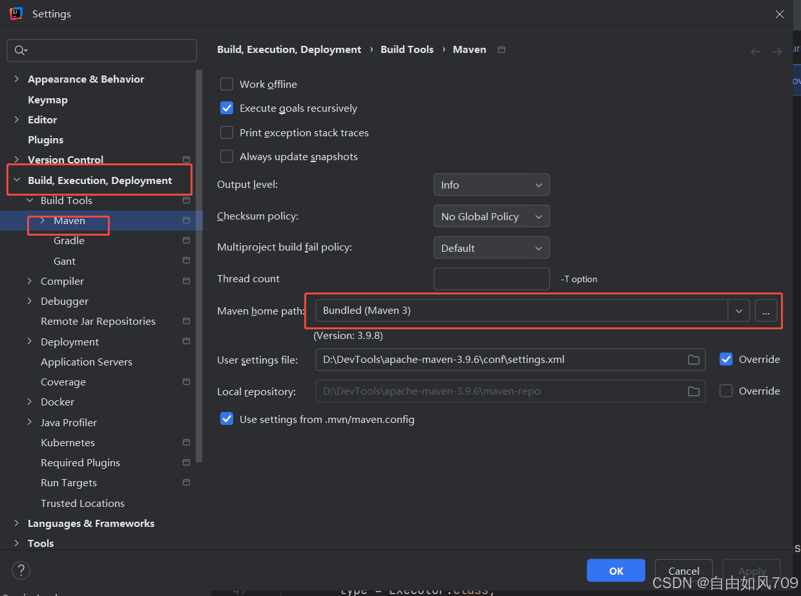Expand the Maven tree node arrow
Viewport: 801px width, 596px height.
tap(43, 221)
